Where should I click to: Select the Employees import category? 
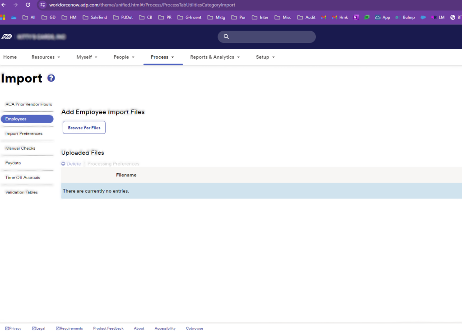[x=27, y=119]
